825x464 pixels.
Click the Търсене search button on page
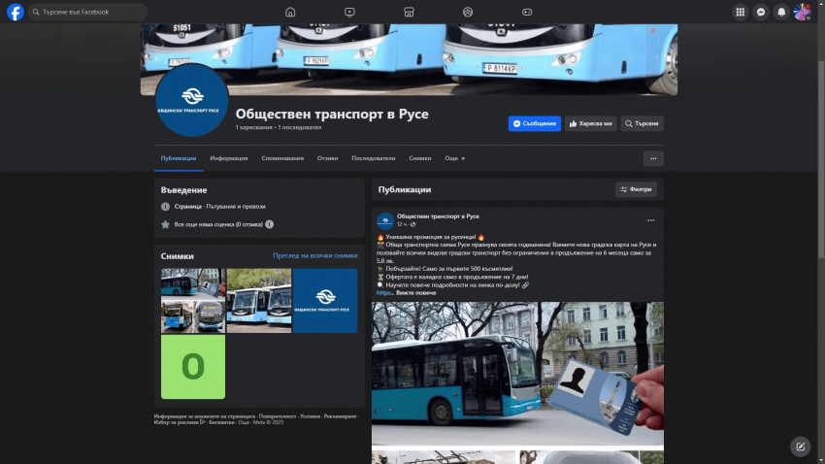642,123
